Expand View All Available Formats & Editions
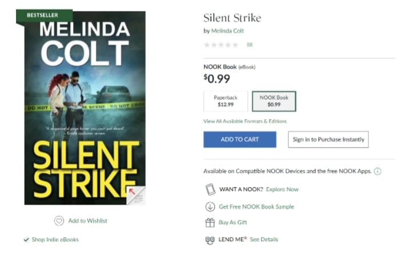This screenshot has height=260, width=397. [245, 121]
